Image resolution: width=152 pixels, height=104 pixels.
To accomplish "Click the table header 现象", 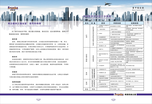I will pos(93,23).
